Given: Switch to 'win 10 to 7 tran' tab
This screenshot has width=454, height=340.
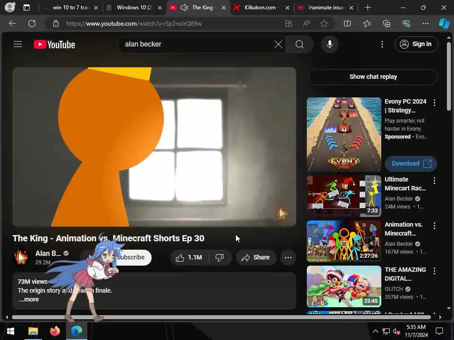Looking at the screenshot, I should [x=71, y=8].
